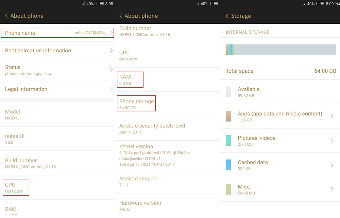Expand Status row chevron
The height and width of the screenshot is (218, 340).
111,70
